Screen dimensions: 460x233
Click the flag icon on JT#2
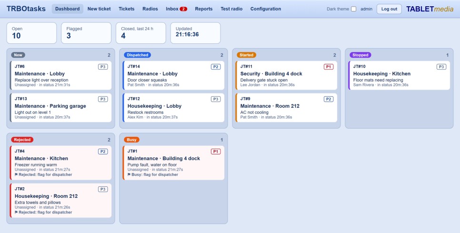16,212
